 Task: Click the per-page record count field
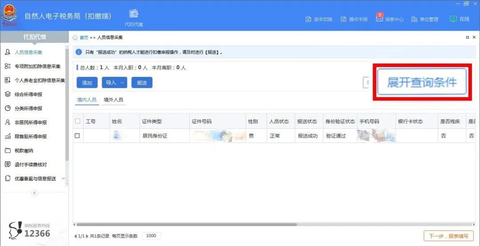tap(151, 236)
